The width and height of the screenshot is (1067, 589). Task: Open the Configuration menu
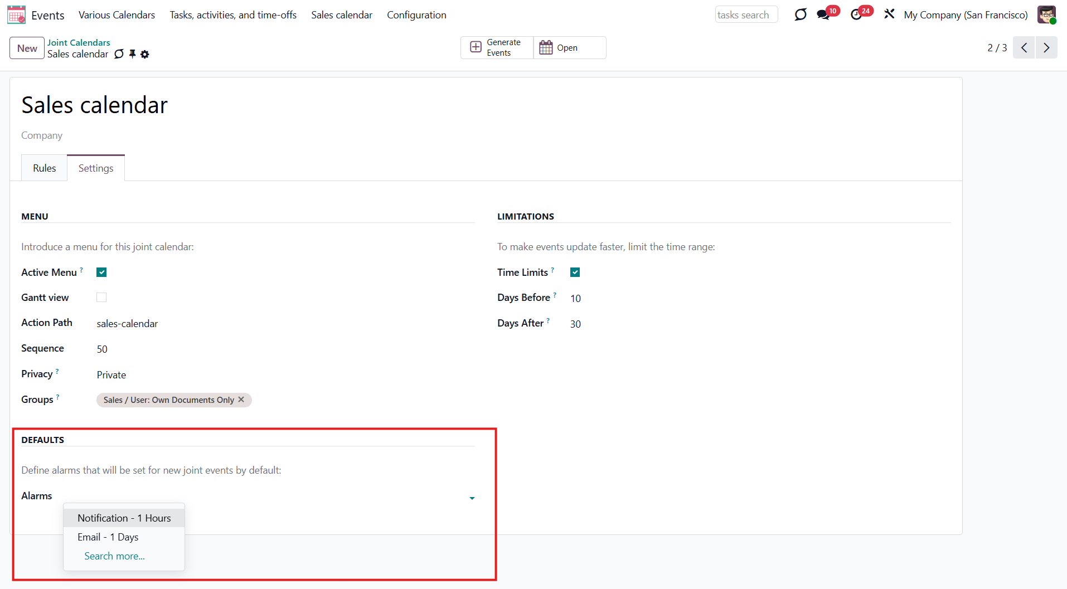pyautogui.click(x=416, y=15)
